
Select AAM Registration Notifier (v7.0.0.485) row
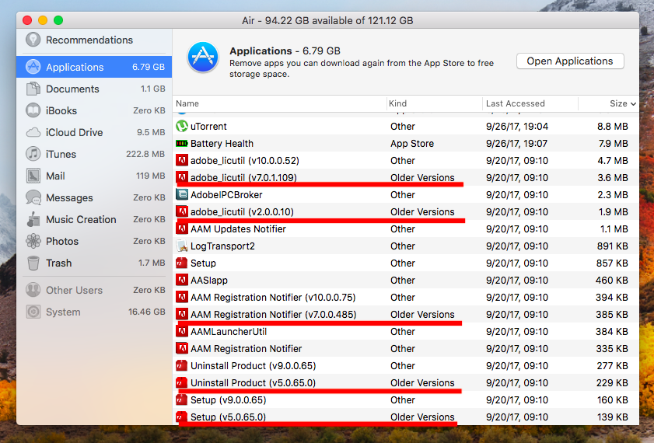click(x=405, y=314)
